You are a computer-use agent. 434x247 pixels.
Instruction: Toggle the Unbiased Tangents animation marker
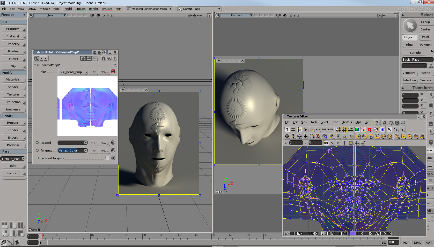[37, 158]
